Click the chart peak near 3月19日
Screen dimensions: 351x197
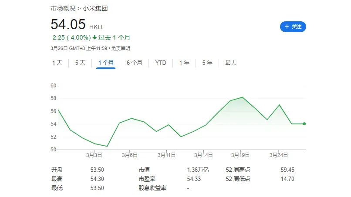point(243,97)
